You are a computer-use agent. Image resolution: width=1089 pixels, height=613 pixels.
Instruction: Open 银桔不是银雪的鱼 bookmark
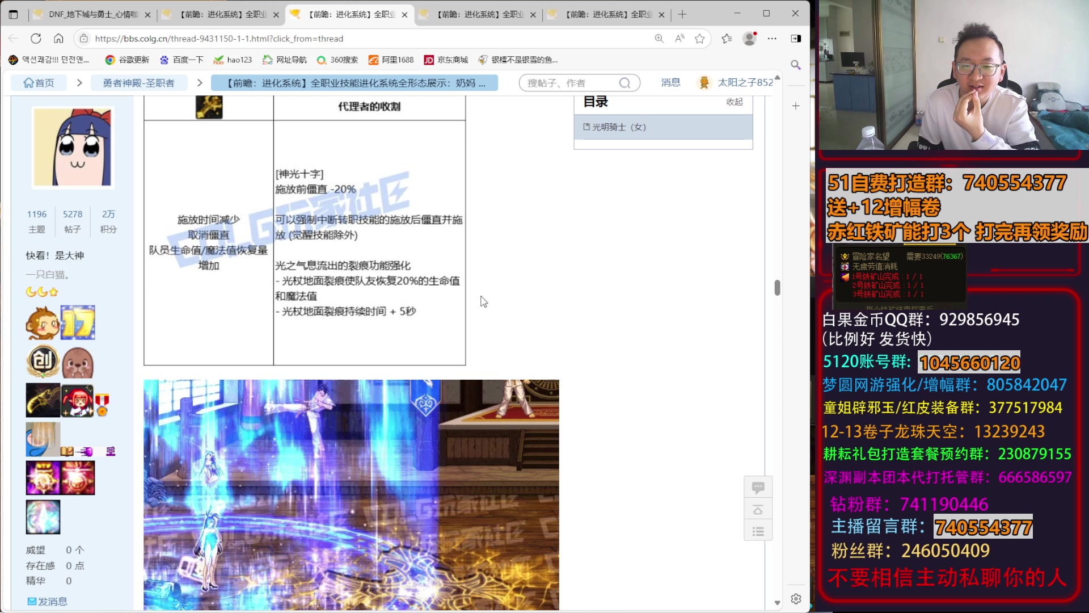click(518, 60)
